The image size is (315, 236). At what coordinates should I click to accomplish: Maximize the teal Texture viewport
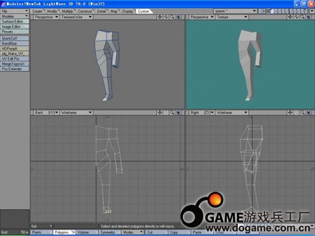click(309, 17)
